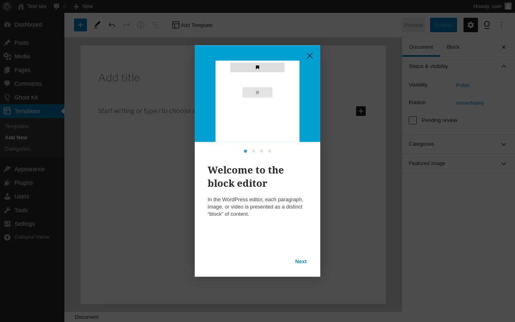This screenshot has height=322, width=515.
Task: Select the pencil Tools icon in toolbar
Action: click(x=97, y=25)
